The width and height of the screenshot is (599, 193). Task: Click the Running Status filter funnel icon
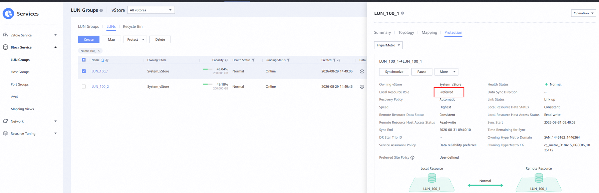click(x=288, y=60)
